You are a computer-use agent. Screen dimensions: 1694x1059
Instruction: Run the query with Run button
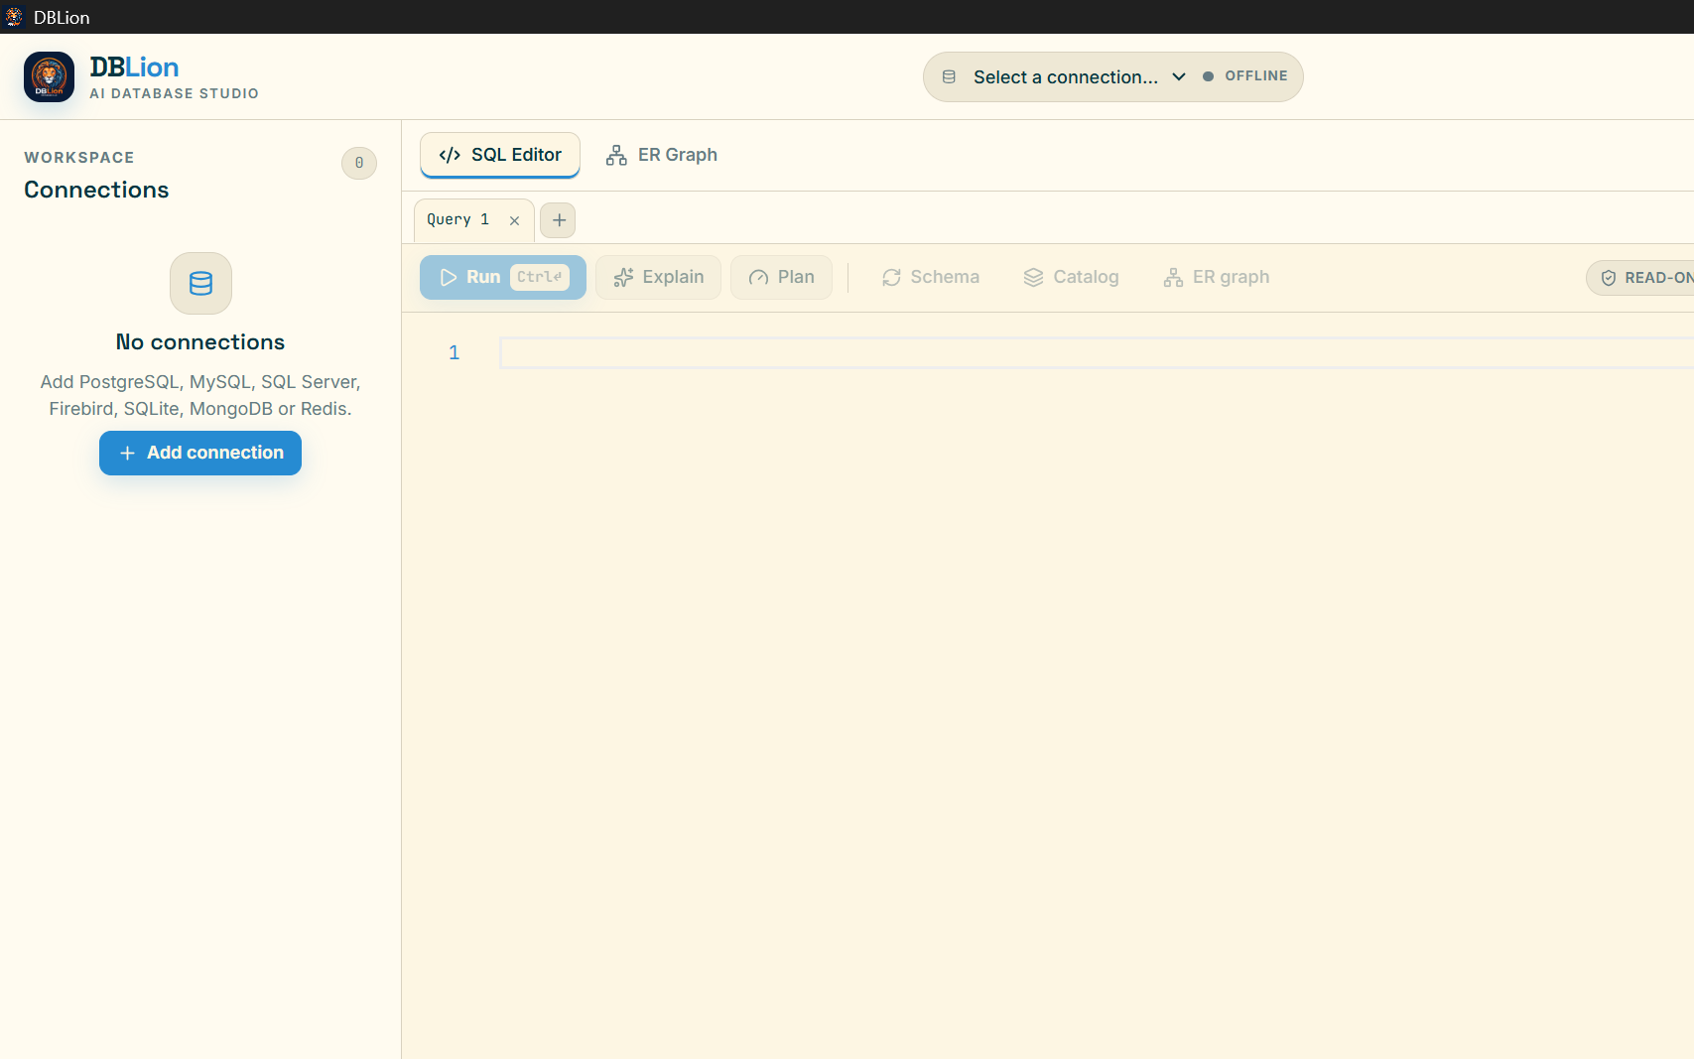tap(502, 277)
